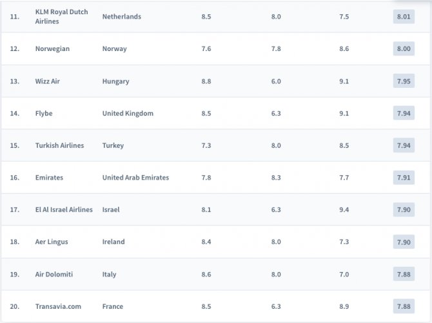Click the 7.91 score badge for Emirates
This screenshot has height=323, width=432.
coord(404,178)
